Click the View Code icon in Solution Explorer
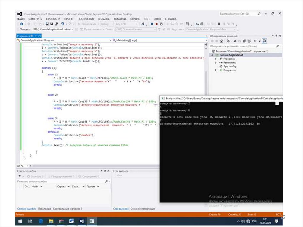This screenshot has height=227, width=303. [255, 41]
